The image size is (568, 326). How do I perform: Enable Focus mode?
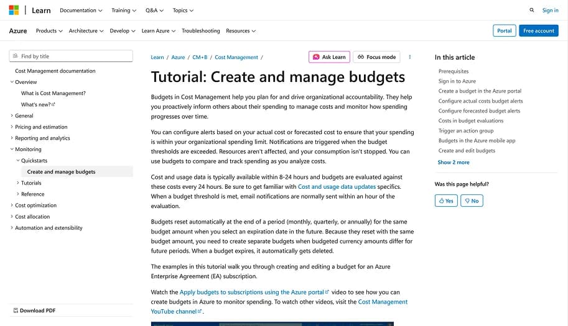click(376, 57)
